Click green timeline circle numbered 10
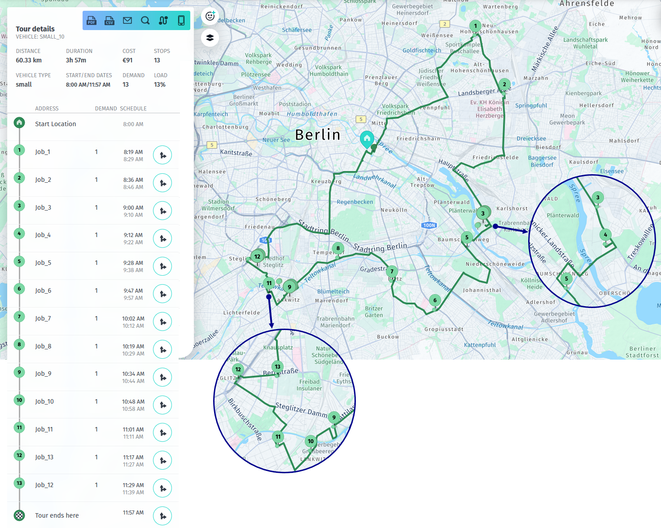The width and height of the screenshot is (661, 528). 19,400
